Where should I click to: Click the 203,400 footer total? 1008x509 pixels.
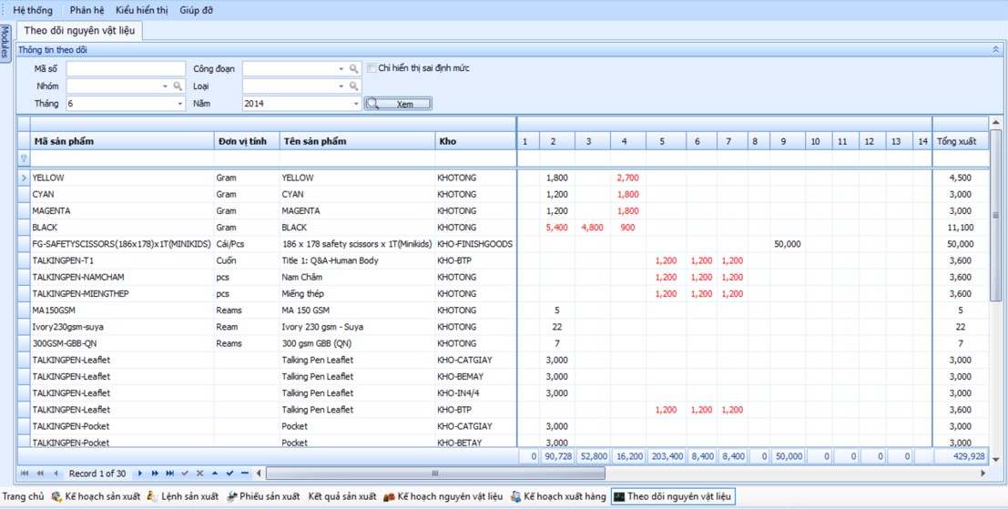click(666, 455)
